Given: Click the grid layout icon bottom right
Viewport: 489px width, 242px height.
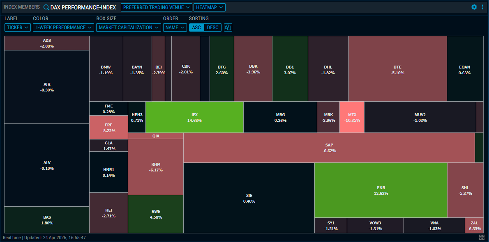Looking at the screenshot, I should point(481,237).
